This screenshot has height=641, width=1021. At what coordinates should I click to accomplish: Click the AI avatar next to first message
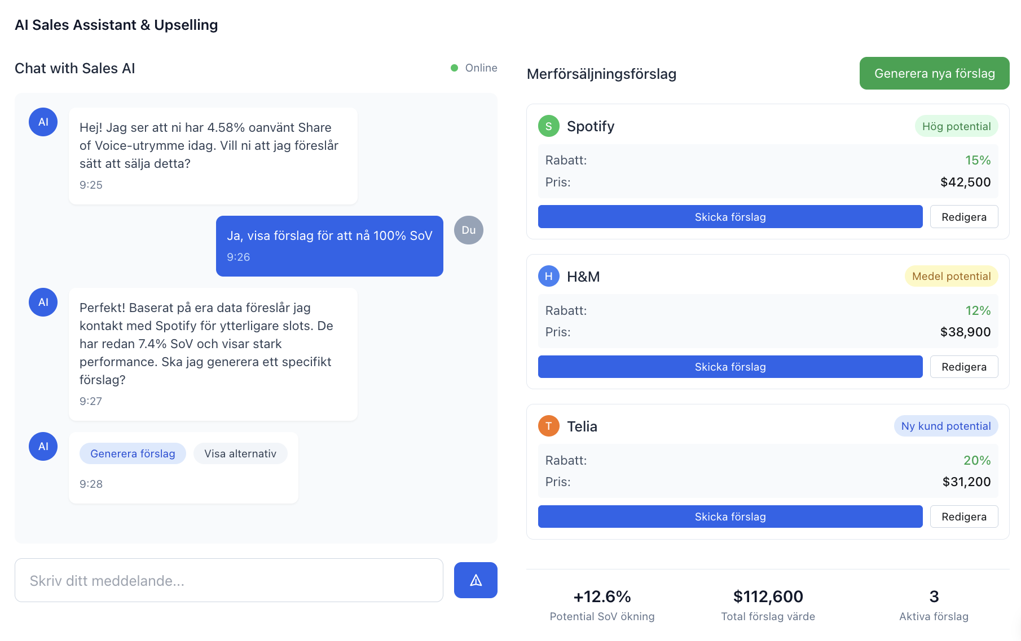click(43, 122)
